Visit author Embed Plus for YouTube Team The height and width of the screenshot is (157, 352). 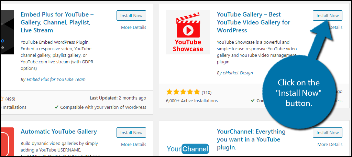click(56, 80)
